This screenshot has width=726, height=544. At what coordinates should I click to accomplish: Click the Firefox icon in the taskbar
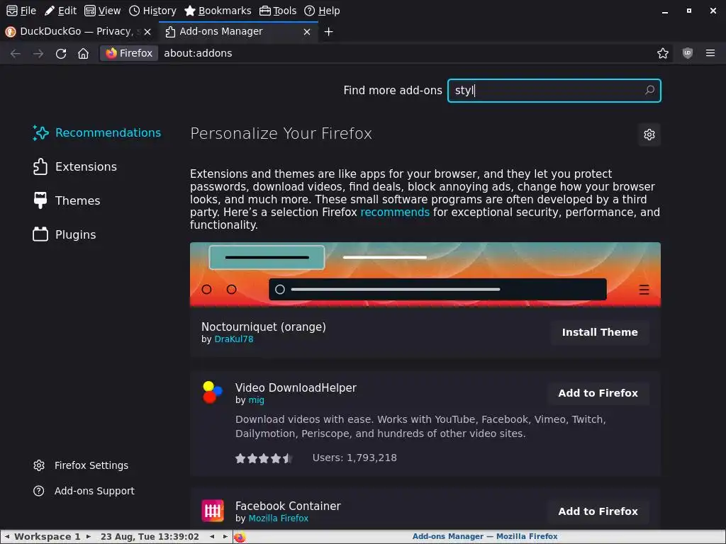tap(240, 537)
